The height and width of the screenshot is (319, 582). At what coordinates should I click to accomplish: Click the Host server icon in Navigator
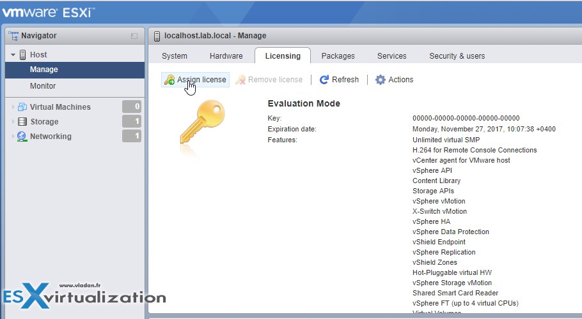coord(22,55)
